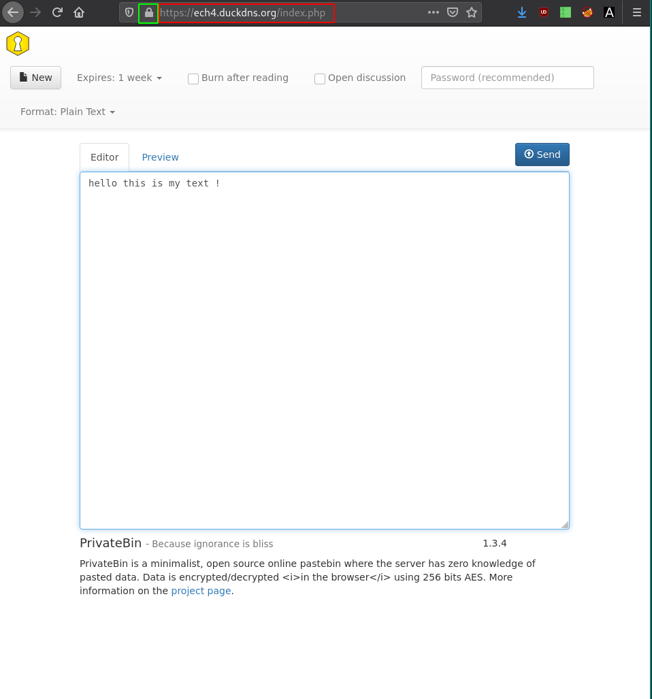Click the PrivateBin heading text
The width and height of the screenshot is (652, 699).
tap(110, 543)
